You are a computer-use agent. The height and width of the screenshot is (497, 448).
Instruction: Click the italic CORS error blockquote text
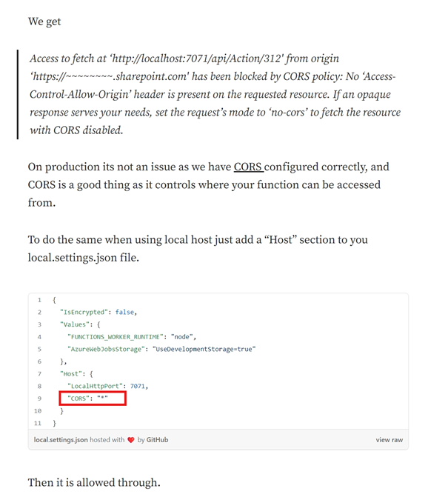click(215, 94)
